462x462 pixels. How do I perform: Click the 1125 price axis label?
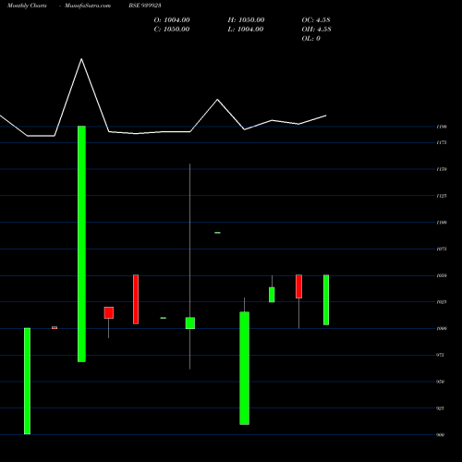click(x=442, y=196)
